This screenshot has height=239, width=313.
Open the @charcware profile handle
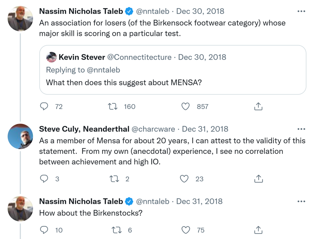coord(153,129)
